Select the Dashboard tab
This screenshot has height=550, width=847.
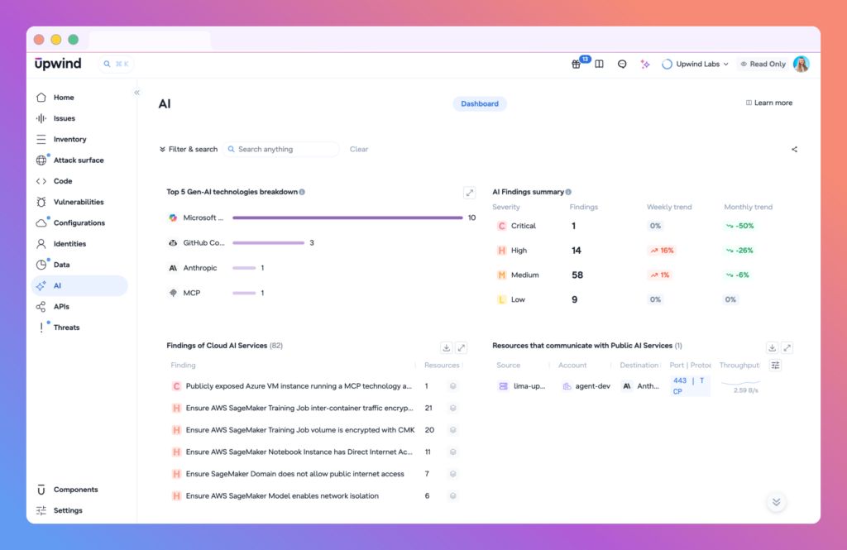480,103
